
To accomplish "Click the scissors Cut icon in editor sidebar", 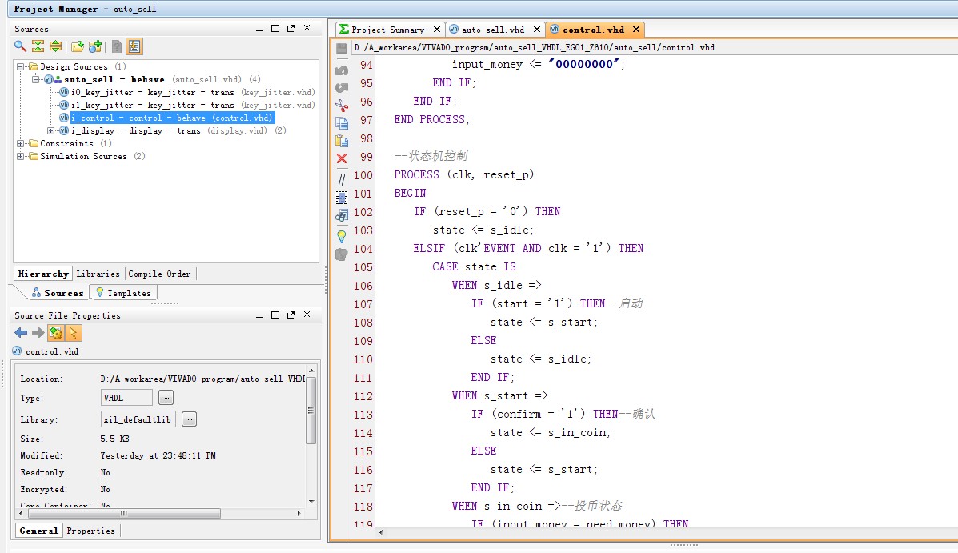I will tap(342, 105).
